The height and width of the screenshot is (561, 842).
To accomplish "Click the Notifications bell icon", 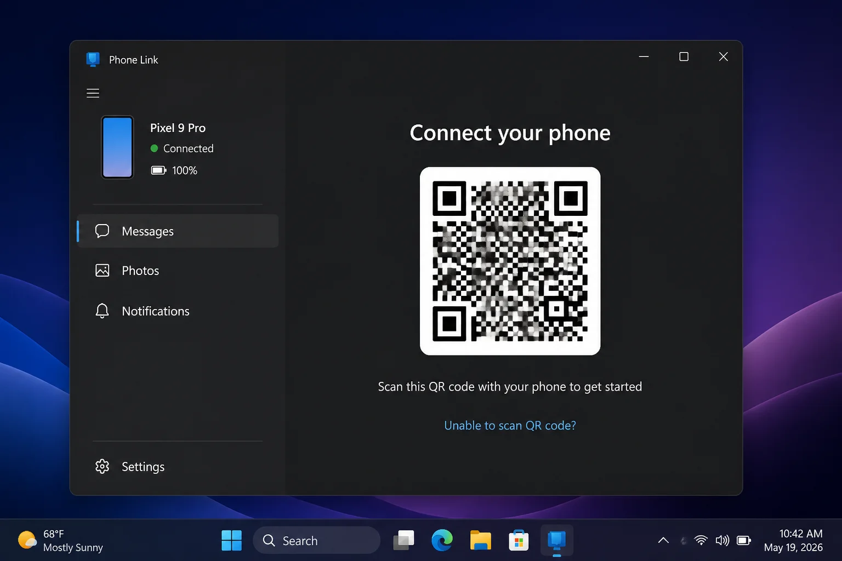I will [102, 311].
